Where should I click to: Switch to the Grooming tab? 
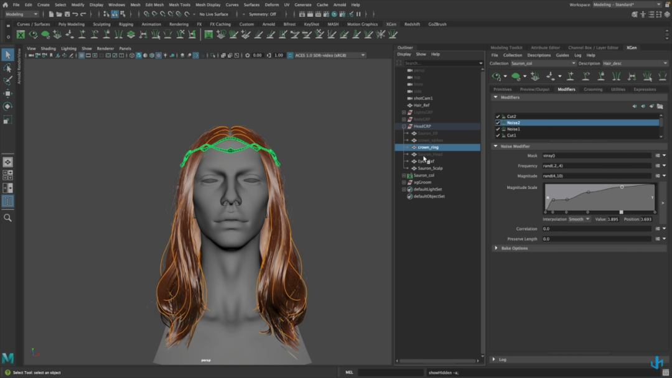coord(592,89)
